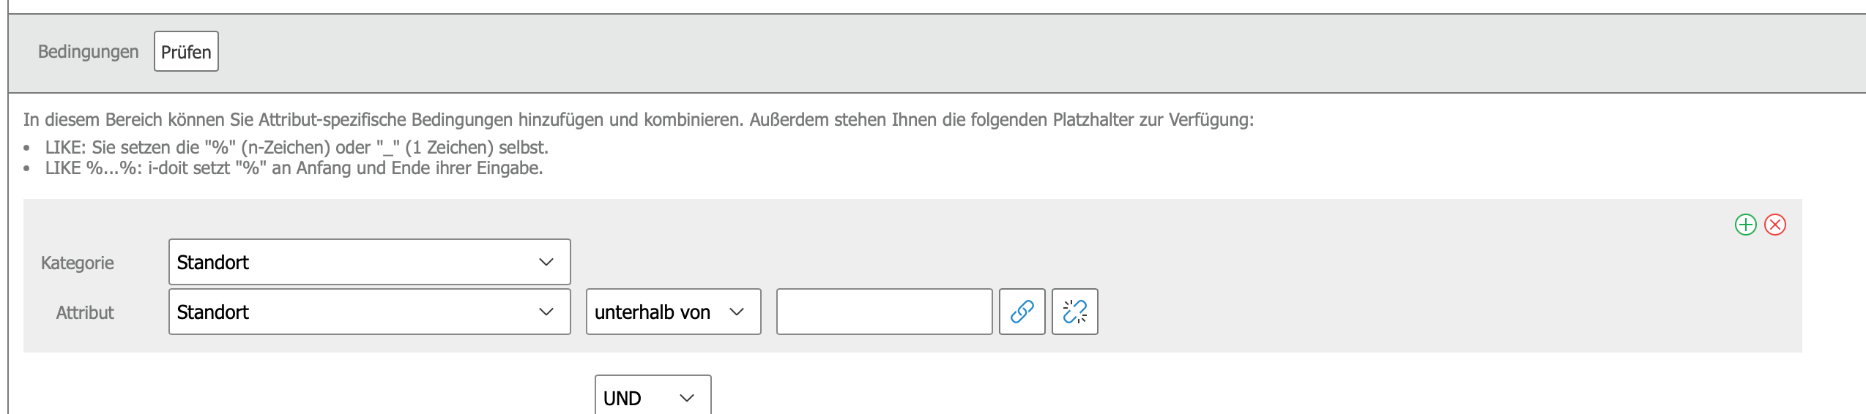Click the Attribut field label

[85, 312]
